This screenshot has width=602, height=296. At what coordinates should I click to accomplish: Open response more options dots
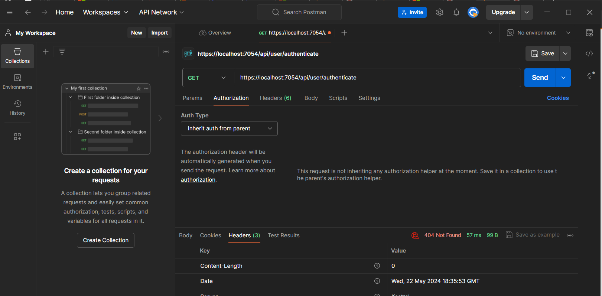[x=570, y=235]
